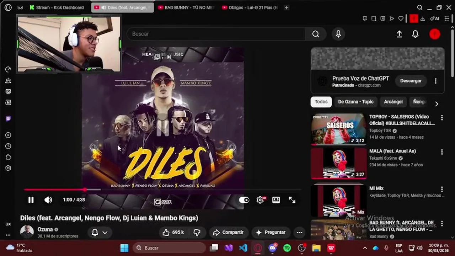Screen dimensions: 455x256
Task: Open options for TOPBOY SALSEROS video
Action: pos(442,118)
